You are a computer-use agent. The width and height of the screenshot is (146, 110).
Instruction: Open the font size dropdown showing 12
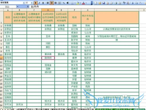click(x=32, y=3)
